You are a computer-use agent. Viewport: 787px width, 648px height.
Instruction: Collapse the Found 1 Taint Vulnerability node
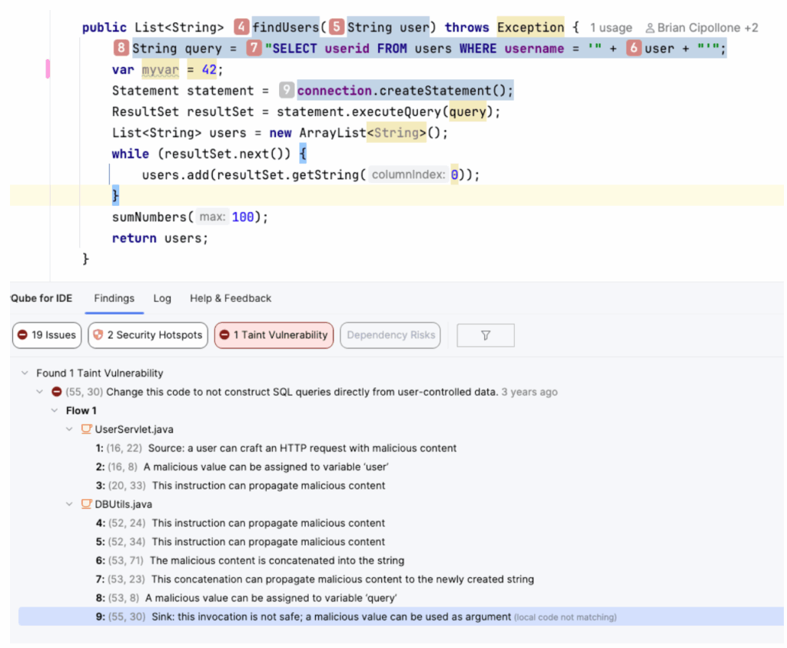25,374
